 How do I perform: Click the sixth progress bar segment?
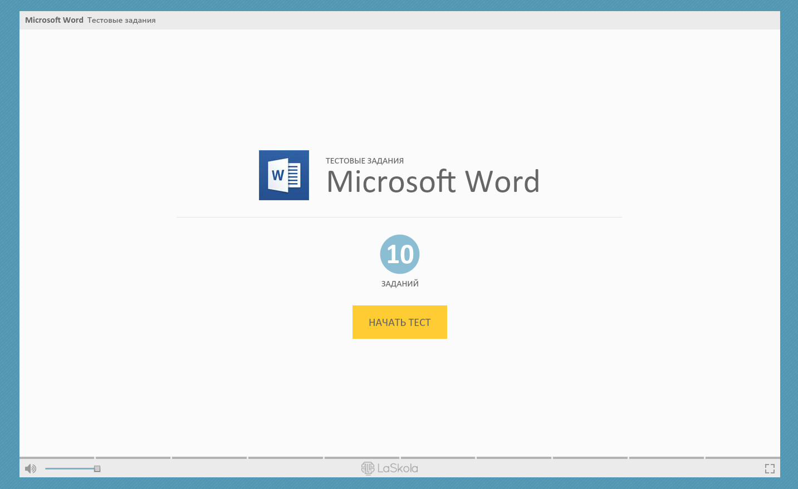click(x=438, y=458)
